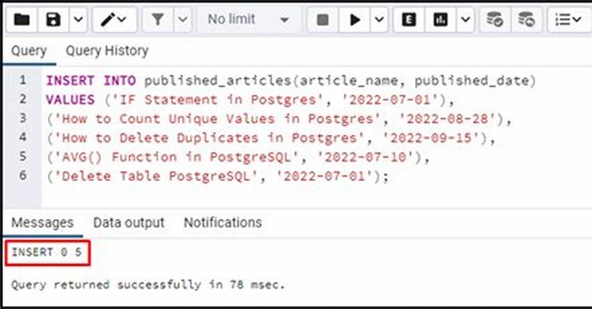Execute the query with the play button
This screenshot has height=309, width=592.
(355, 20)
